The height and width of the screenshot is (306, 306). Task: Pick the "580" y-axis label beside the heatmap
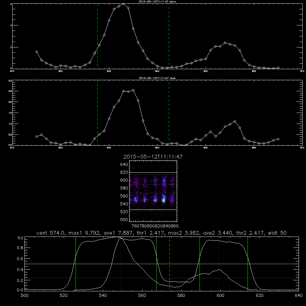tap(124, 188)
